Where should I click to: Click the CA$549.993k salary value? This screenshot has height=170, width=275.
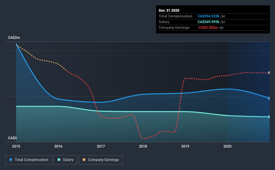coord(208,22)
